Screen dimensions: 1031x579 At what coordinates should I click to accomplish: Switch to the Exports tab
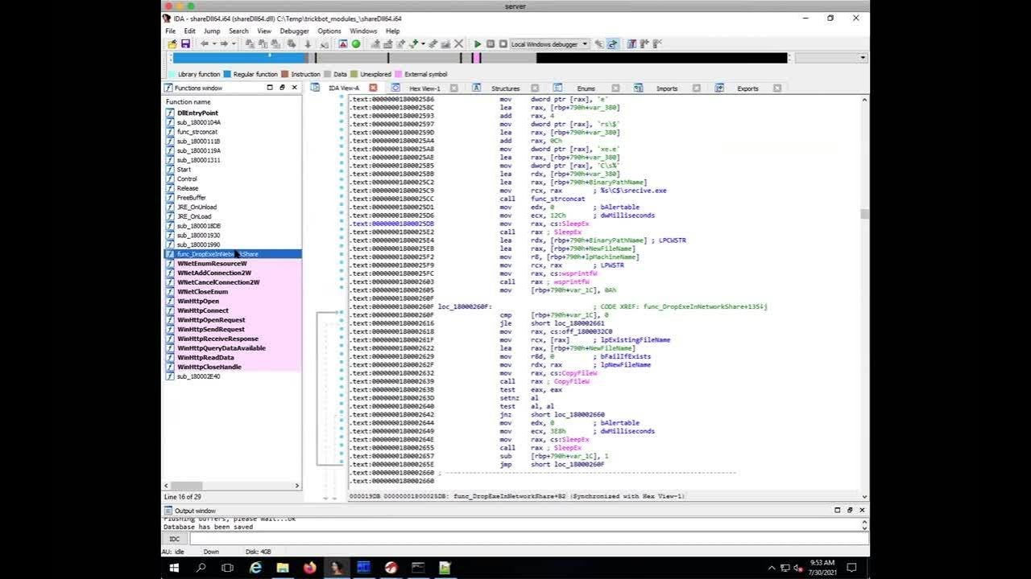747,88
